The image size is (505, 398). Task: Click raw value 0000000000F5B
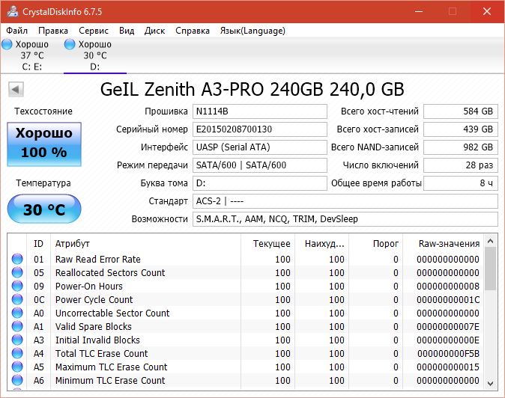[x=448, y=354]
